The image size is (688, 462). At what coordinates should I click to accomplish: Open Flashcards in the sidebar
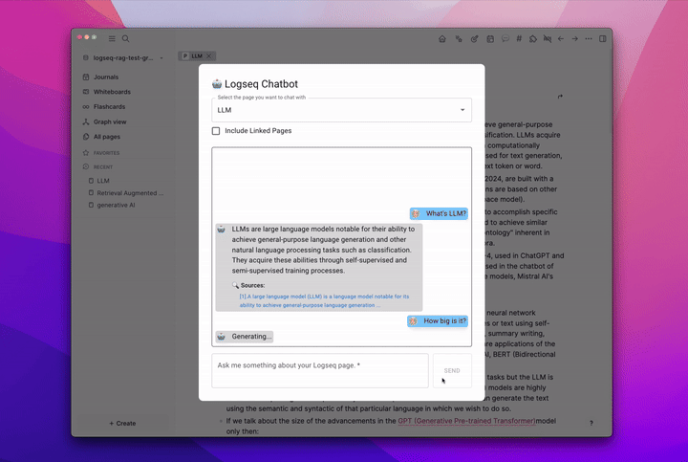pos(109,107)
